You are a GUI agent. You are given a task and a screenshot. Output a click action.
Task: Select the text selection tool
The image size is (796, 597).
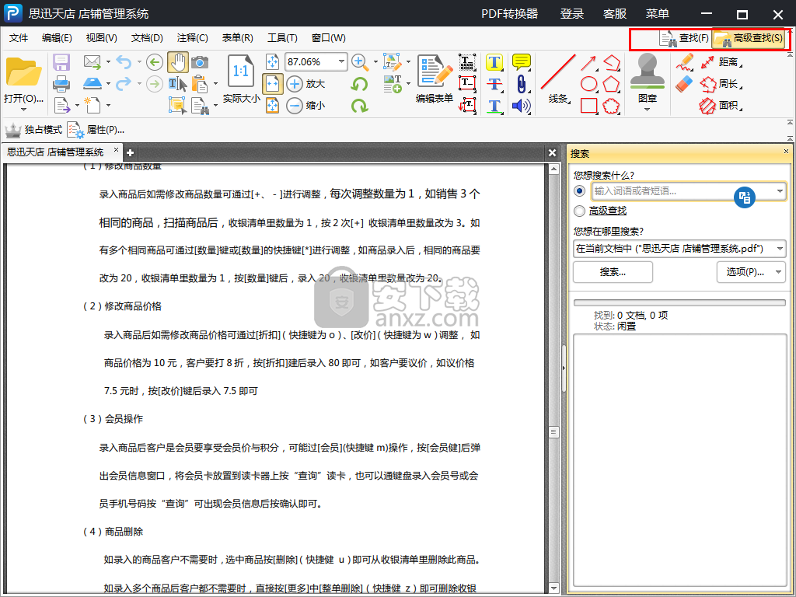point(177,84)
